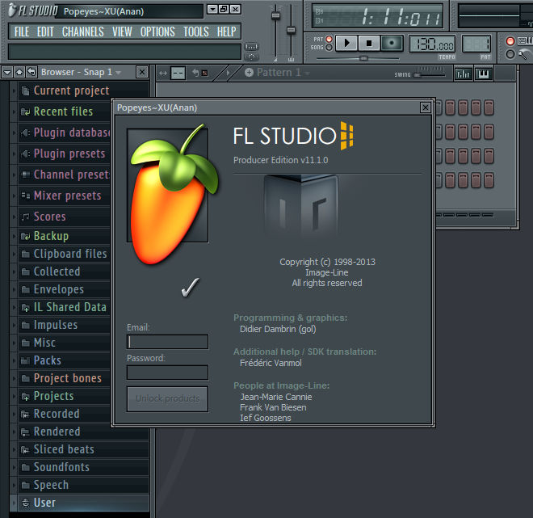Open Backup folder in browser
The width and height of the screenshot is (533, 518).
(51, 236)
